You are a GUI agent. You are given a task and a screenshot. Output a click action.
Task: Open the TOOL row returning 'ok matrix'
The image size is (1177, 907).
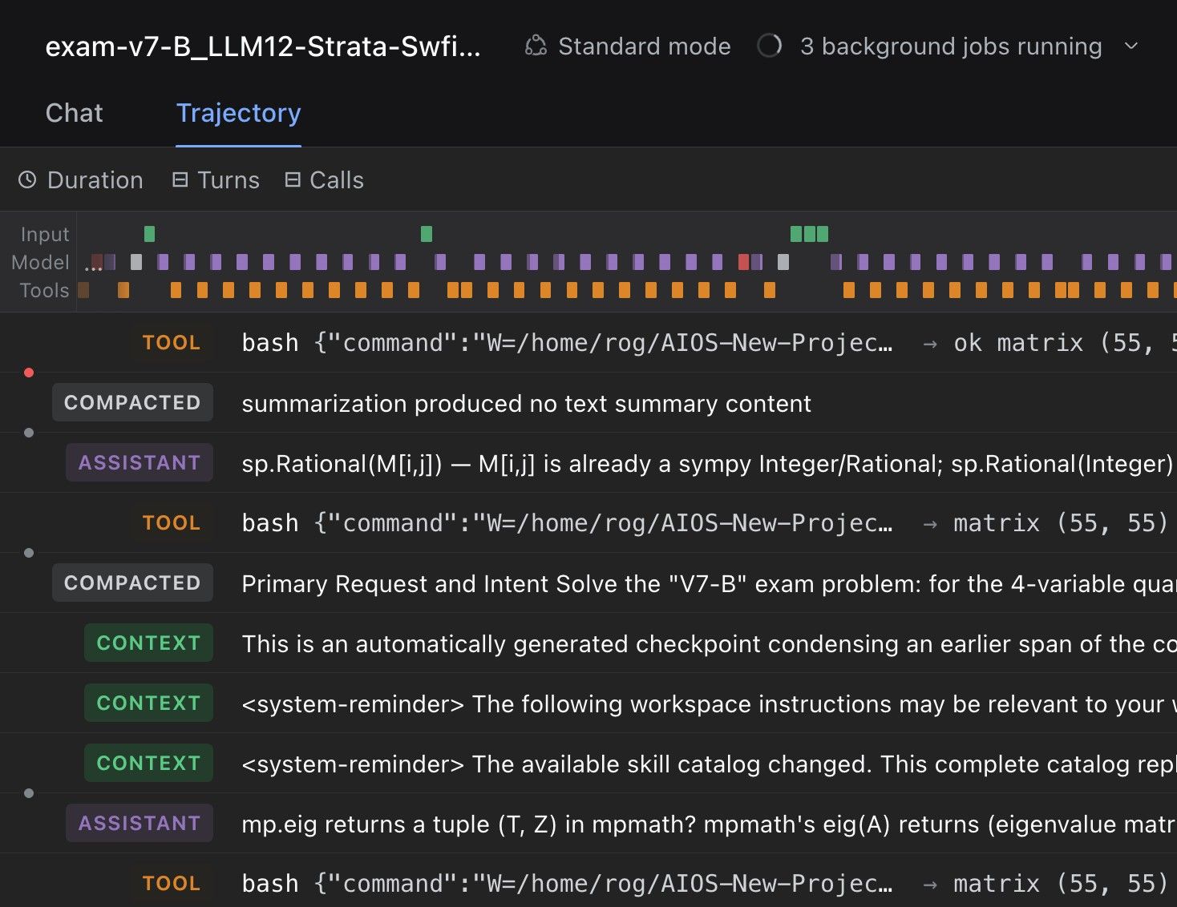588,342
